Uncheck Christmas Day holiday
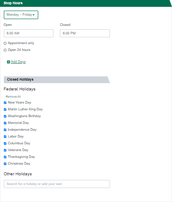 [x=5, y=164]
